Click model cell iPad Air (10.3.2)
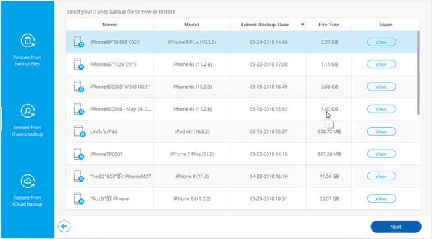Screen dimensions: 432x239 pos(192,131)
